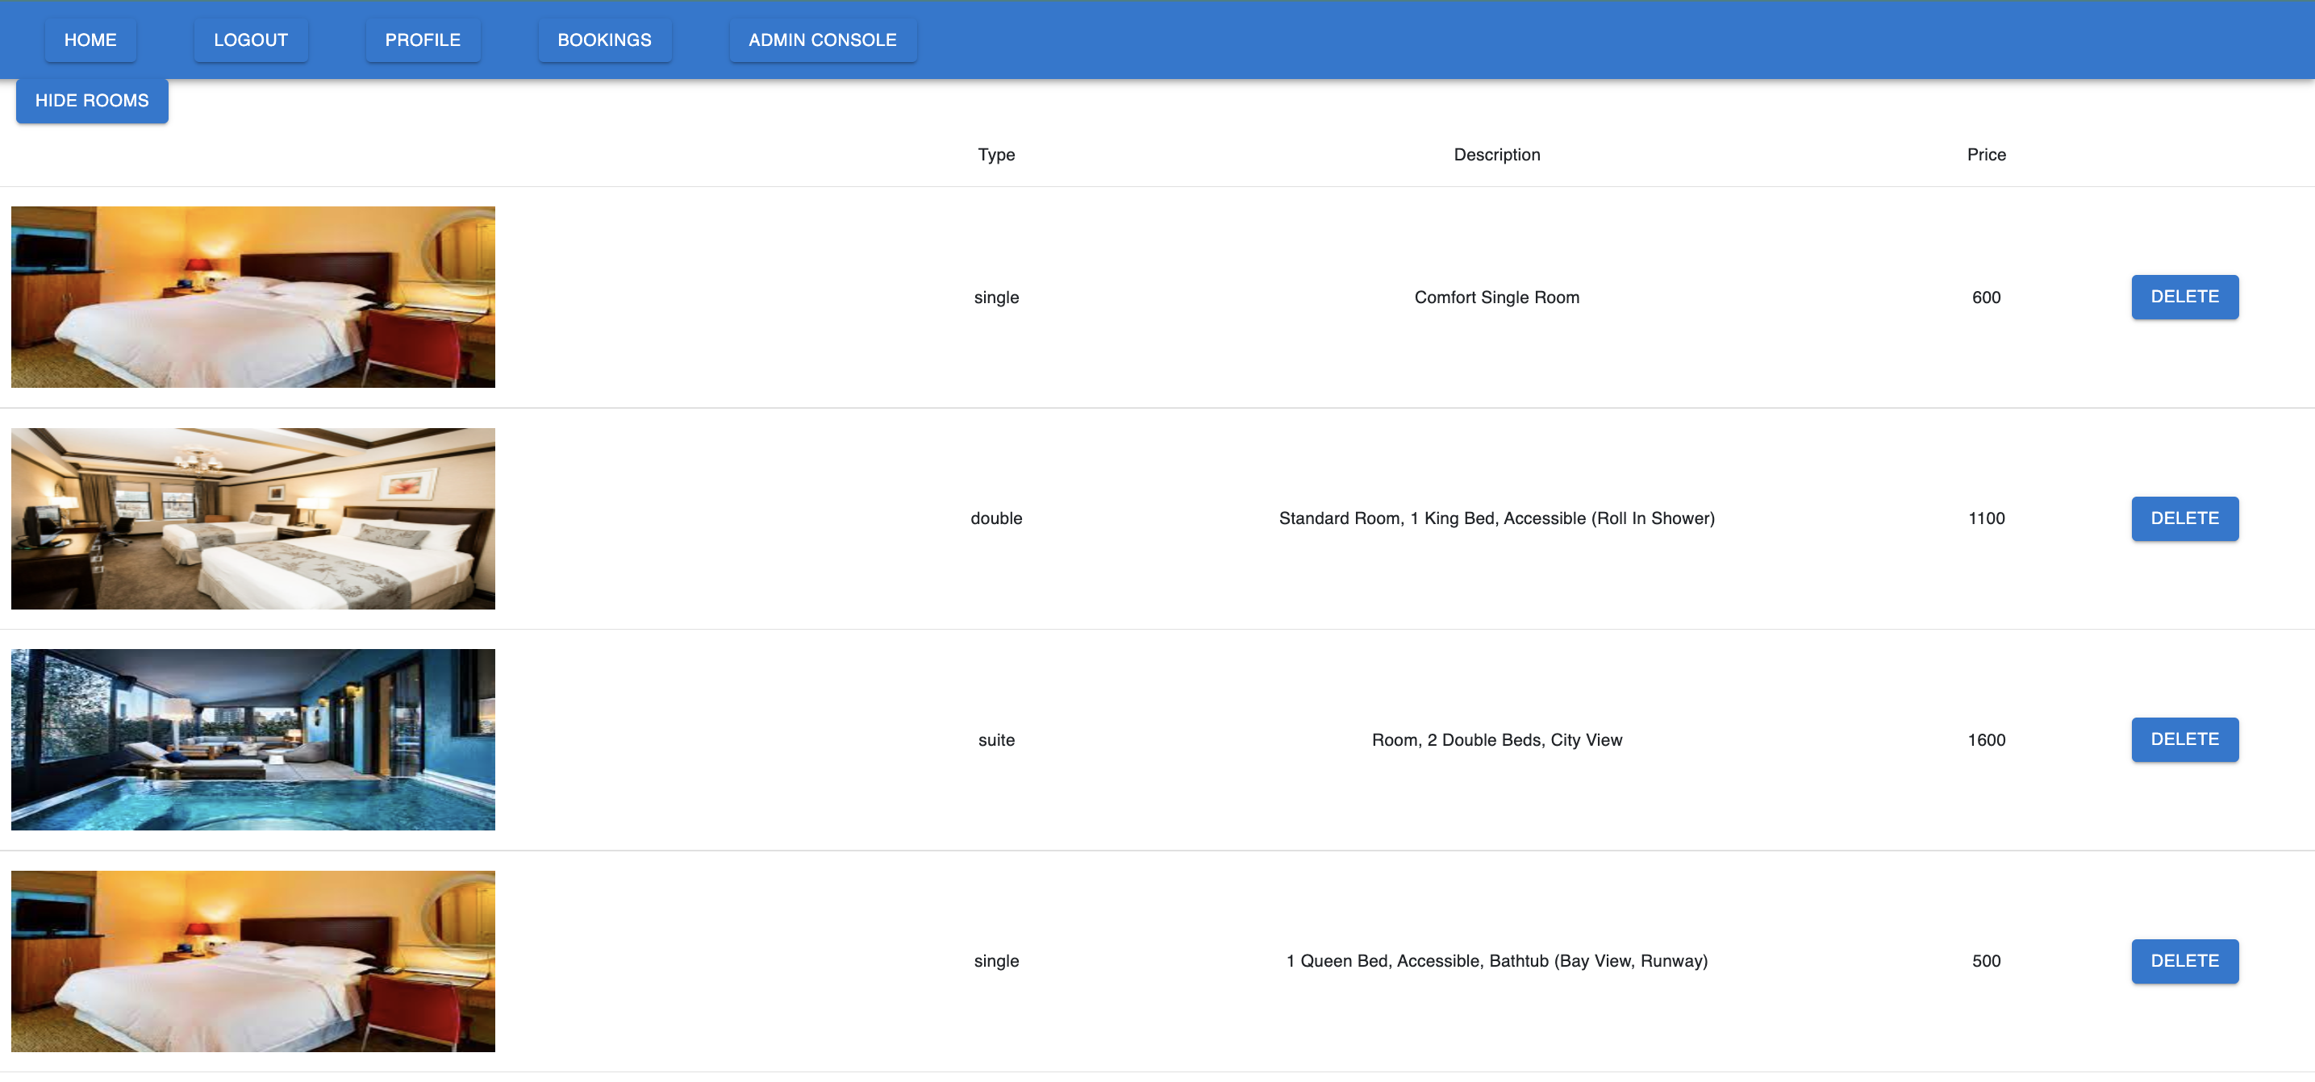The width and height of the screenshot is (2315, 1082).
Task: Delete the Queen Bed Bay View room
Action: click(x=2184, y=961)
